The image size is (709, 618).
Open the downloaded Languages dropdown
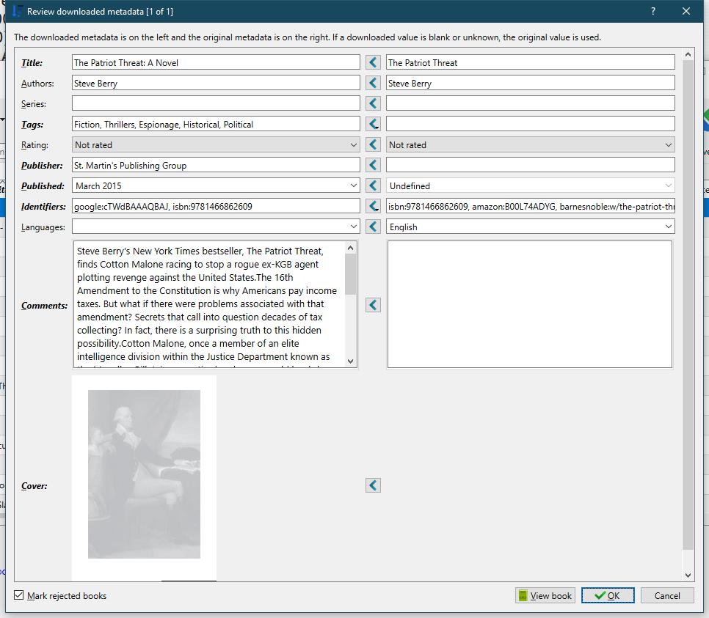pos(354,227)
